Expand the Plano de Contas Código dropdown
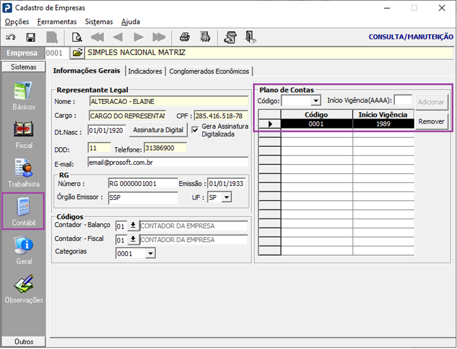The width and height of the screenshot is (457, 349). click(316, 101)
